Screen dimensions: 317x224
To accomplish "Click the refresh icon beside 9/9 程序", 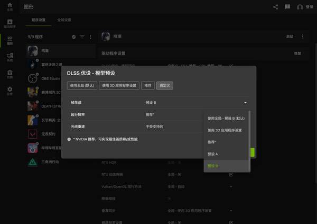I will tap(73, 37).
